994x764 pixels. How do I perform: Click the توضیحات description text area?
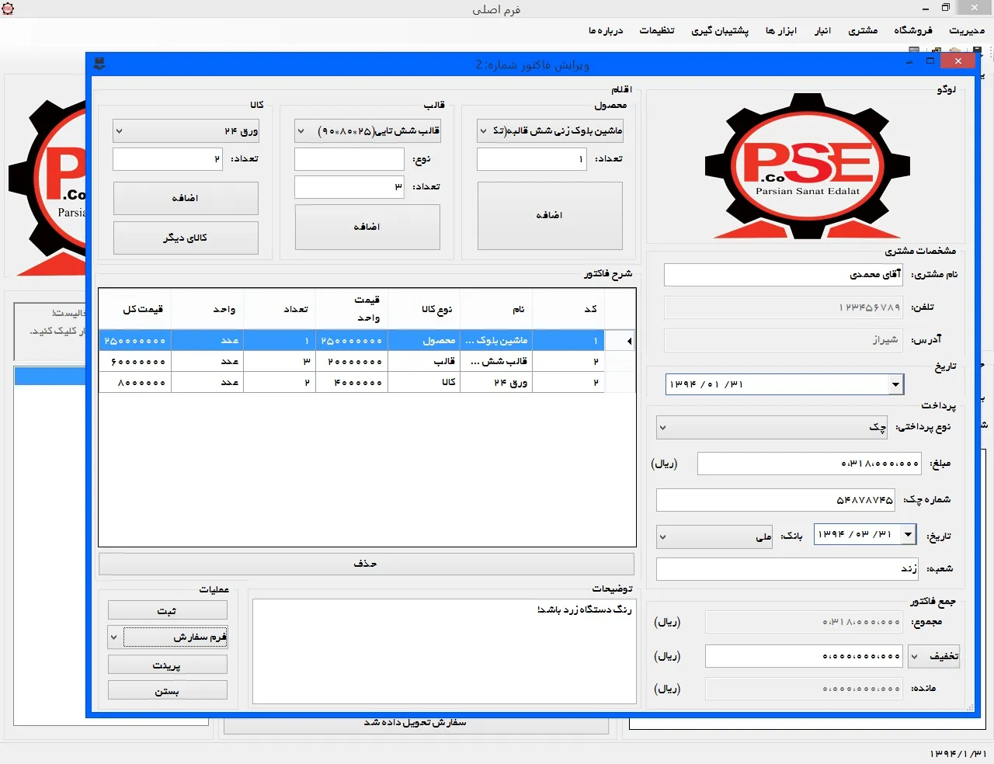tap(444, 651)
